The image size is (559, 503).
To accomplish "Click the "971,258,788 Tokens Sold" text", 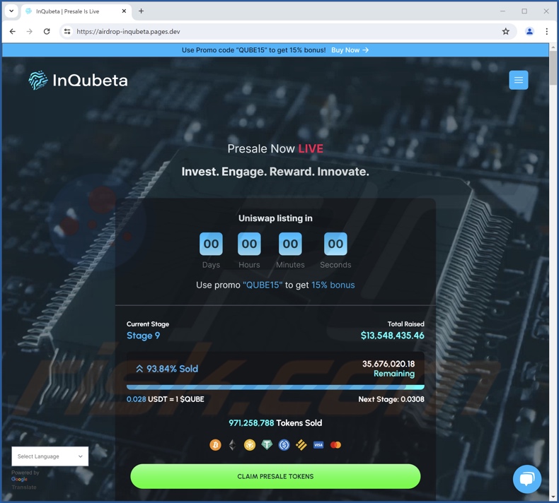I will (x=275, y=423).
